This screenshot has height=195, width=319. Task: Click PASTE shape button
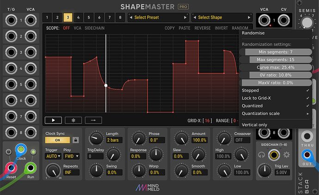pyautogui.click(x=184, y=28)
